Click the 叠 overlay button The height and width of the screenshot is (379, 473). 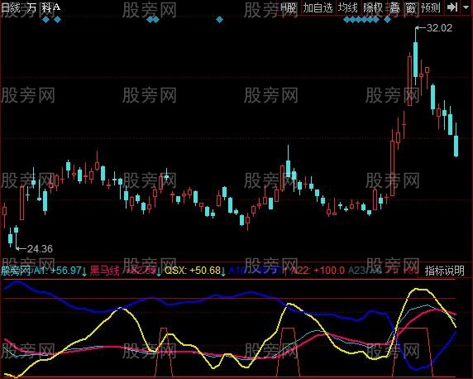click(394, 7)
